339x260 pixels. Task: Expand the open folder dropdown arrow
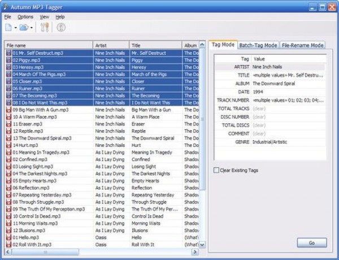pos(32,28)
